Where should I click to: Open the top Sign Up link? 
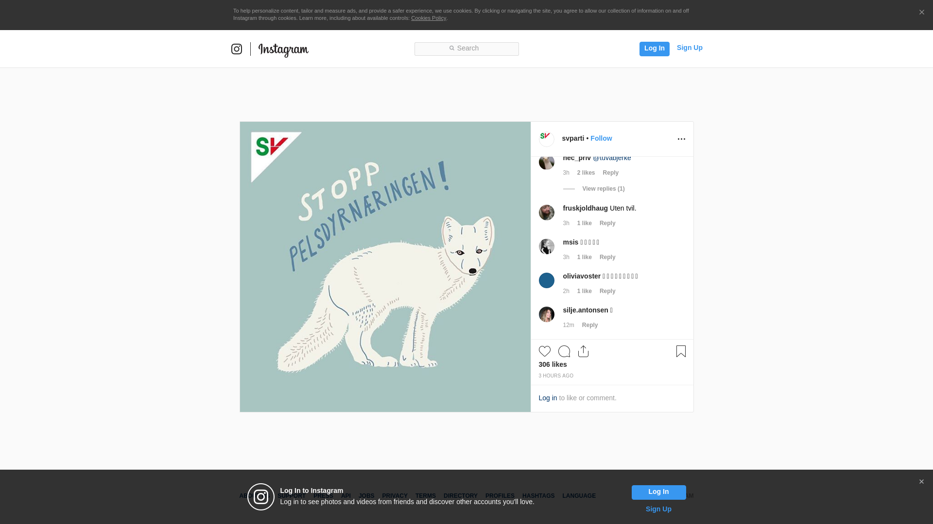pos(690,48)
